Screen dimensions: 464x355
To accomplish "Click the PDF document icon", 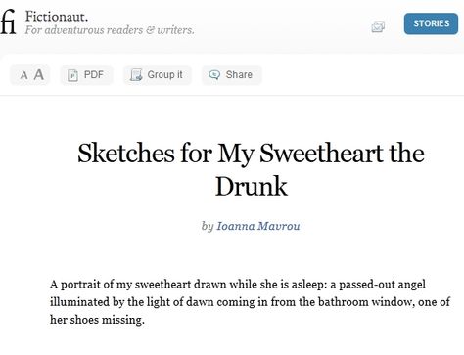I will pyautogui.click(x=72, y=75).
